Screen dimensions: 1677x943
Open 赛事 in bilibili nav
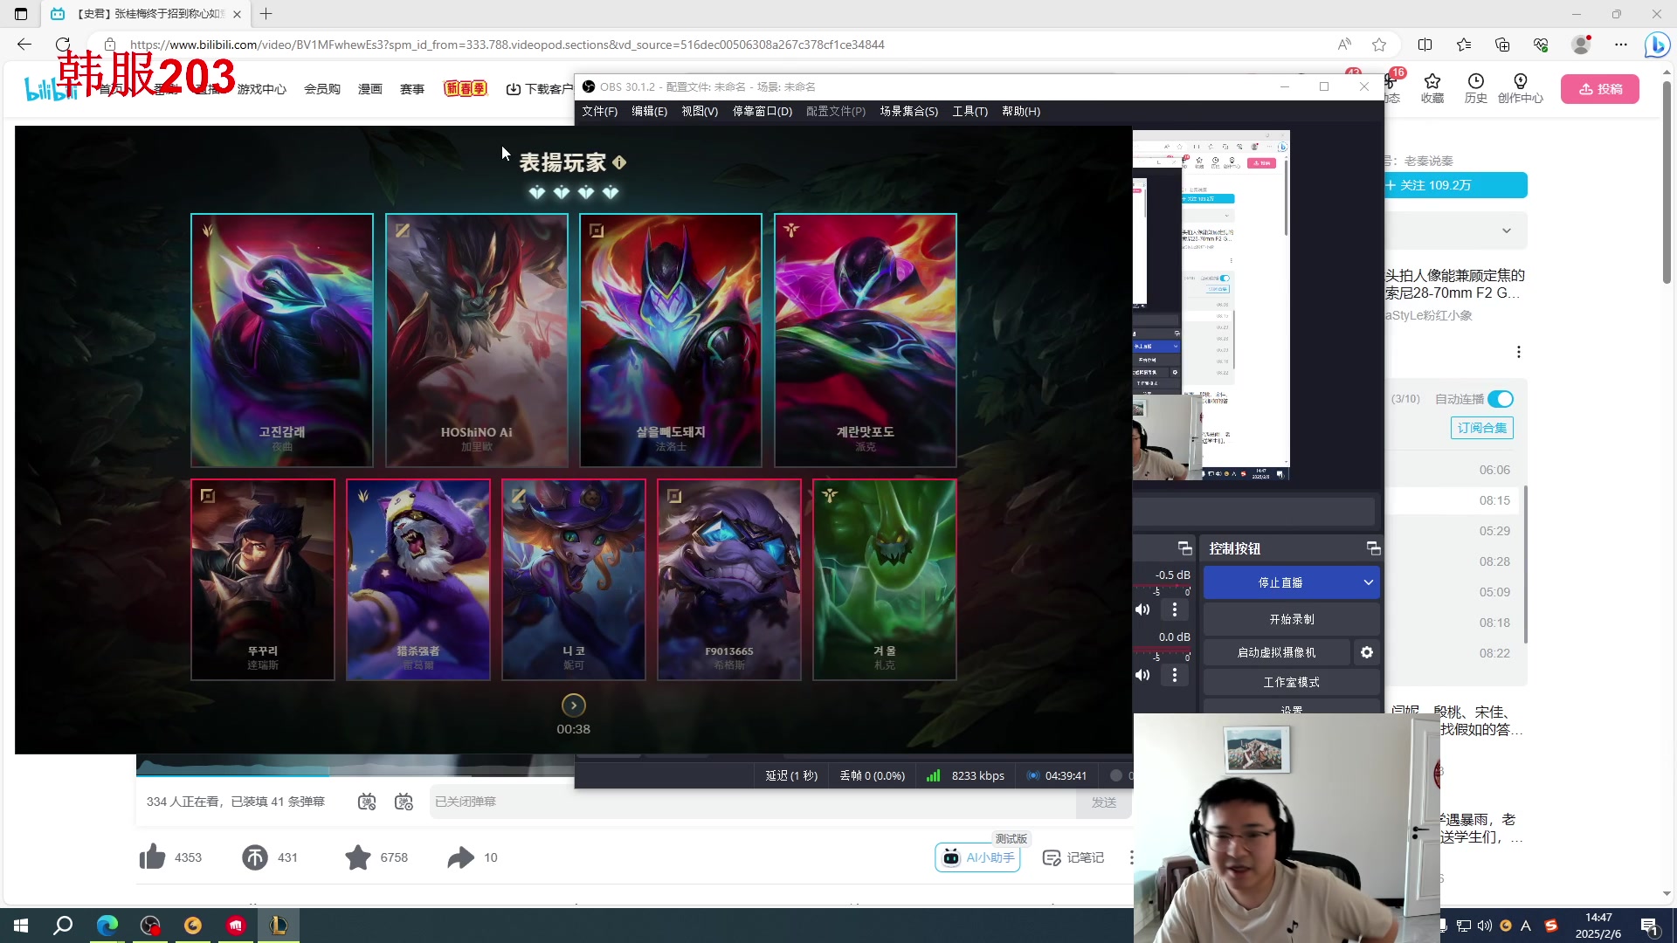[x=412, y=89]
